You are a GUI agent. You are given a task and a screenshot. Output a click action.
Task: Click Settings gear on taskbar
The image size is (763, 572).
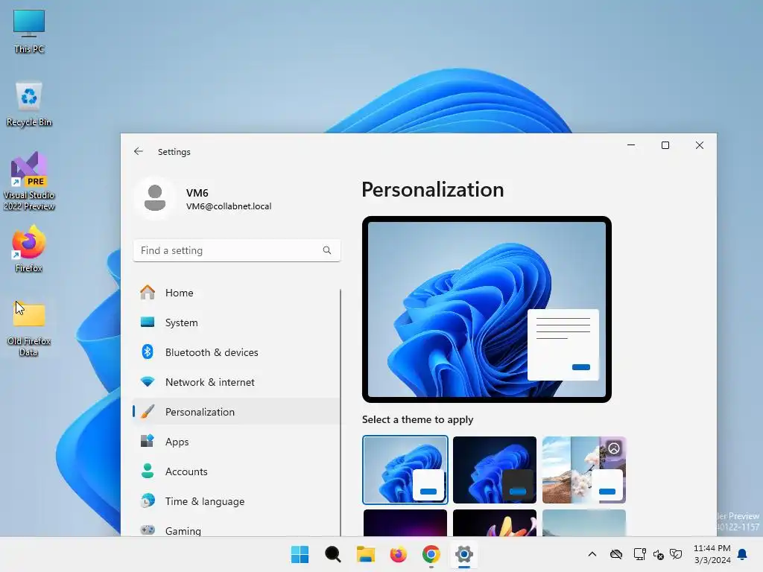point(464,554)
